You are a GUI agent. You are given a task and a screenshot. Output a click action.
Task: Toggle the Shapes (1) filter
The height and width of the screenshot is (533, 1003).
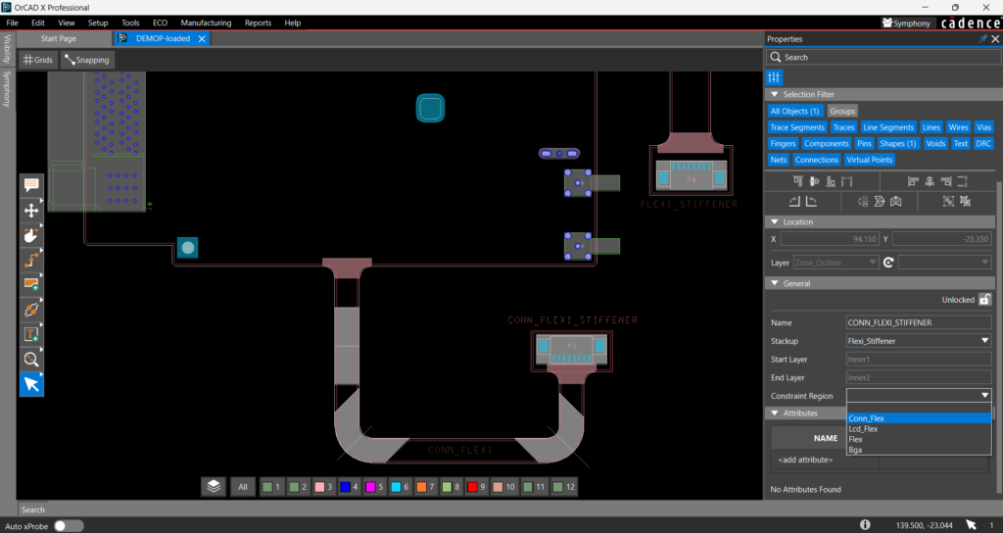897,143
